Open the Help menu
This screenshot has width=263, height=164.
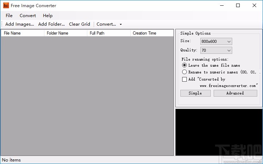pyautogui.click(x=48, y=16)
